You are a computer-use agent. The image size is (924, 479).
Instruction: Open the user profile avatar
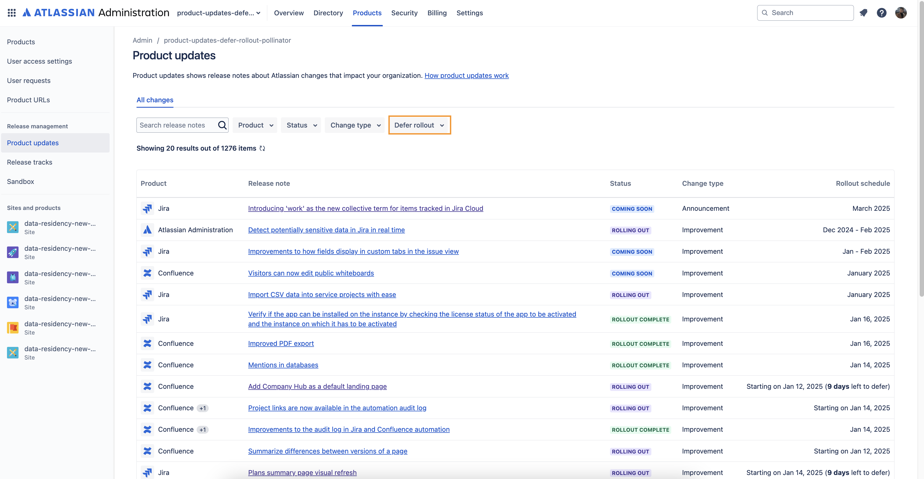point(901,13)
